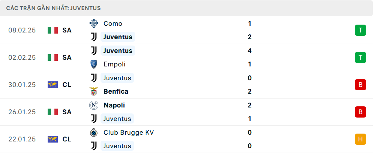Click red B badge for Napoli match
This screenshot has height=153, width=374.
[x=360, y=112]
